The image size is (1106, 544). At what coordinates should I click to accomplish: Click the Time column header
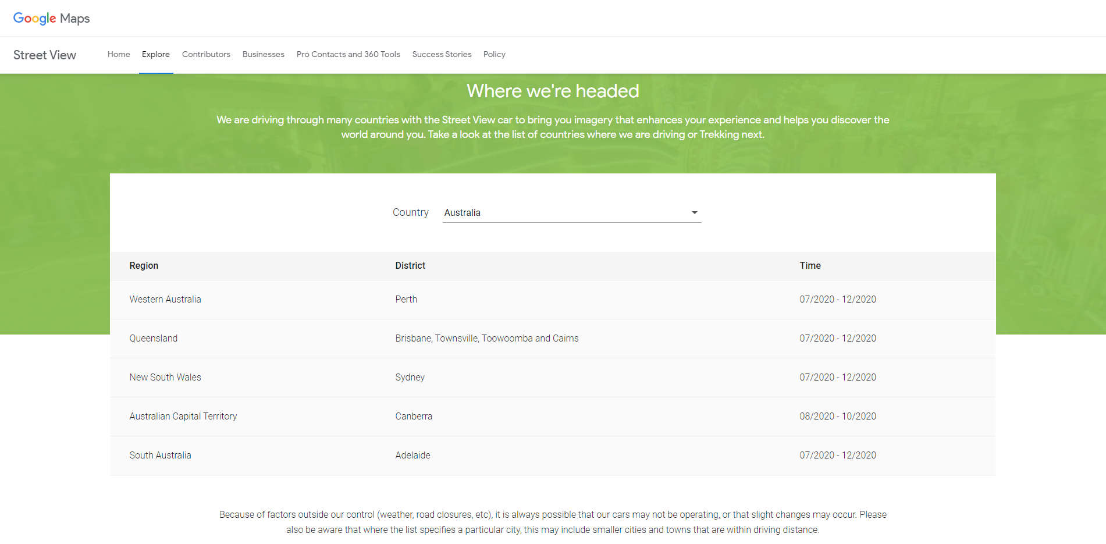(810, 265)
